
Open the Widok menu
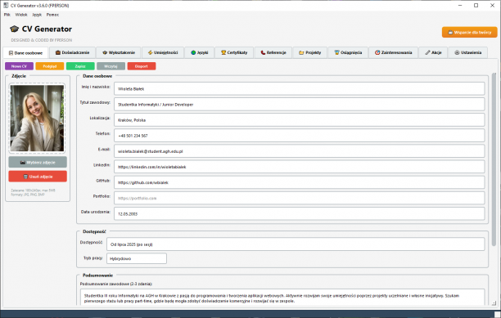(21, 15)
